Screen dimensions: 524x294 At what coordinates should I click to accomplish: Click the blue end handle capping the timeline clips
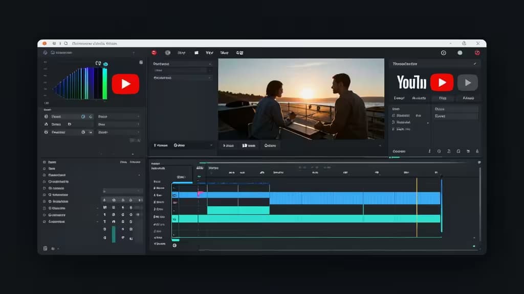pyautogui.click(x=442, y=205)
